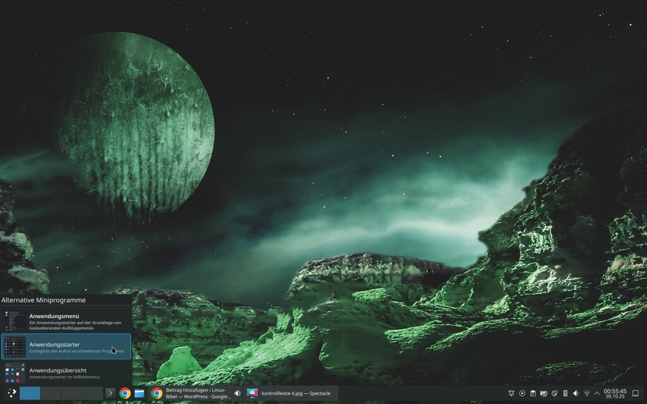The image size is (647, 404).
Task: Open the clipboard tray icon
Action: tap(533, 393)
